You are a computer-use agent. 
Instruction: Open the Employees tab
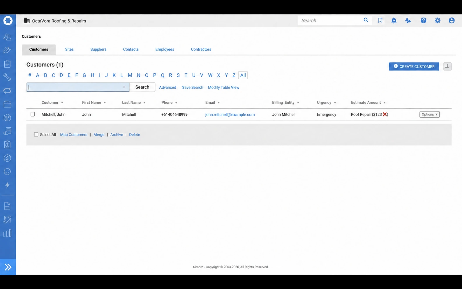165,50
